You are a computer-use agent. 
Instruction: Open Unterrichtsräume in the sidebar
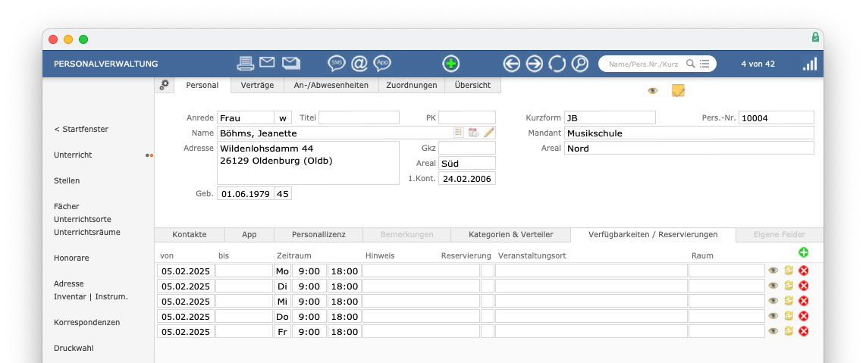(x=87, y=232)
